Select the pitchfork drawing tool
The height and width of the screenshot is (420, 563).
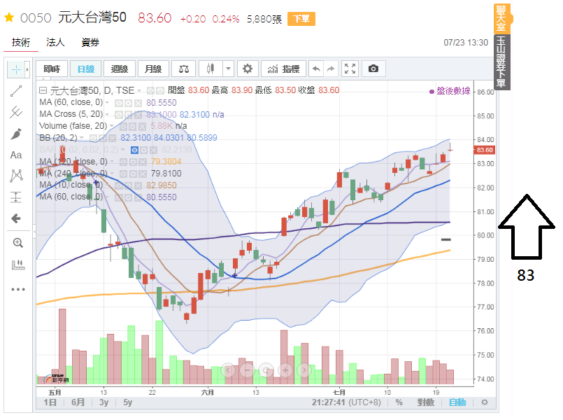(x=16, y=112)
